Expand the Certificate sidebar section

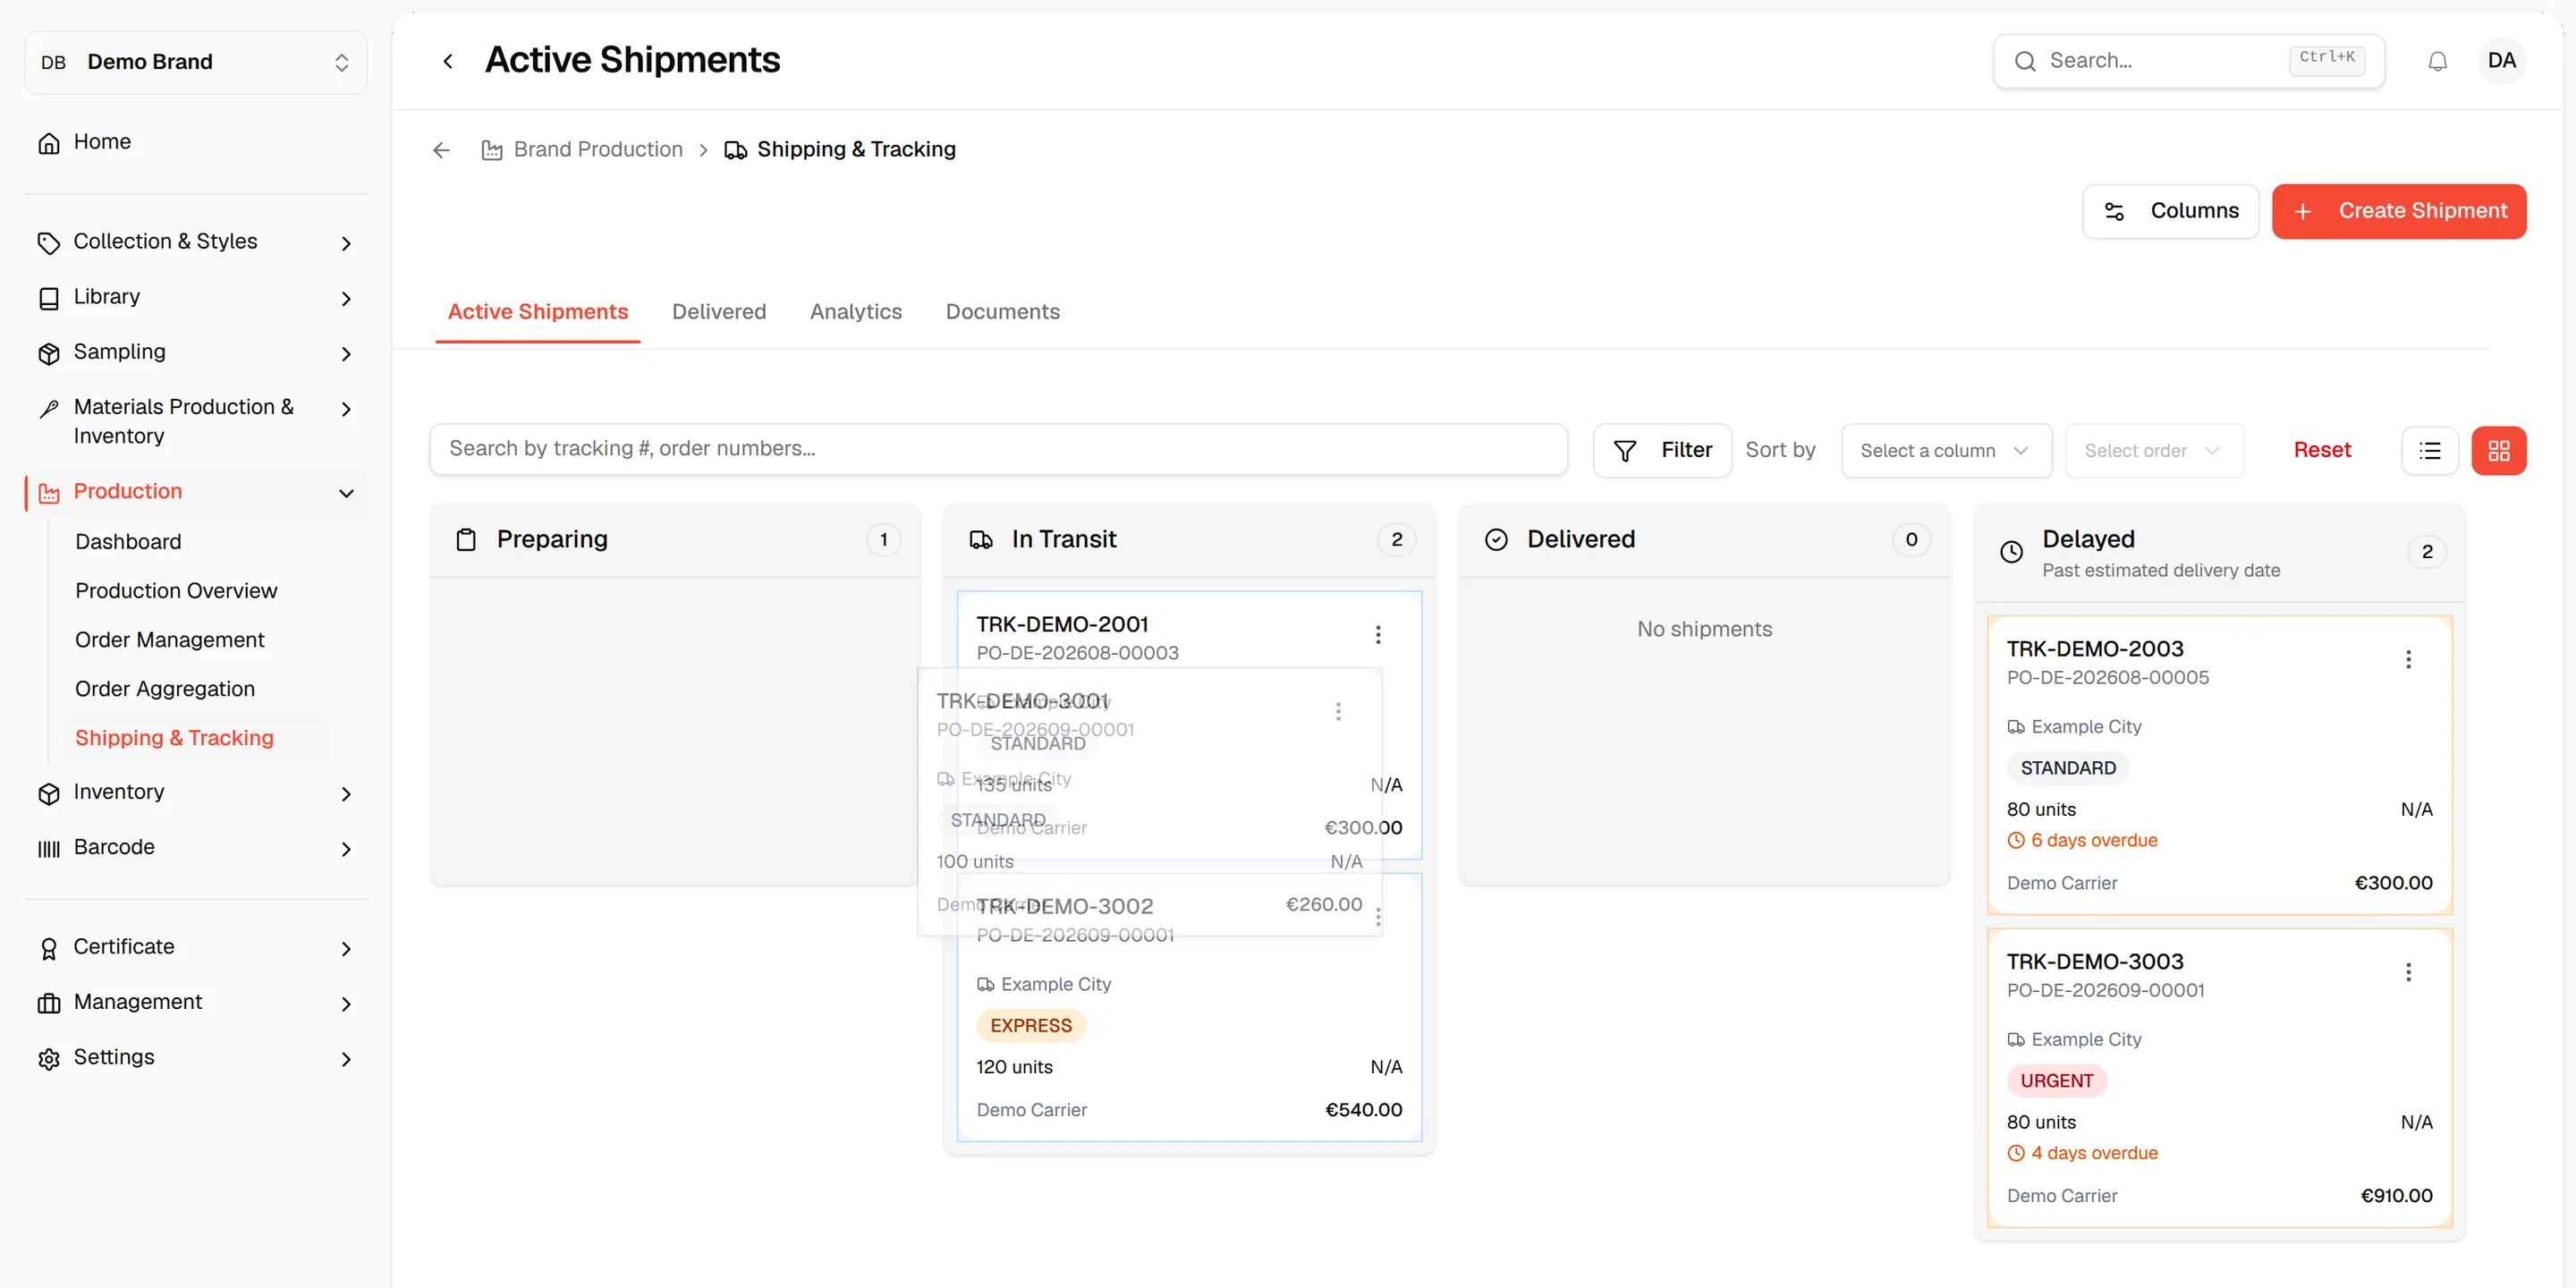coord(196,948)
